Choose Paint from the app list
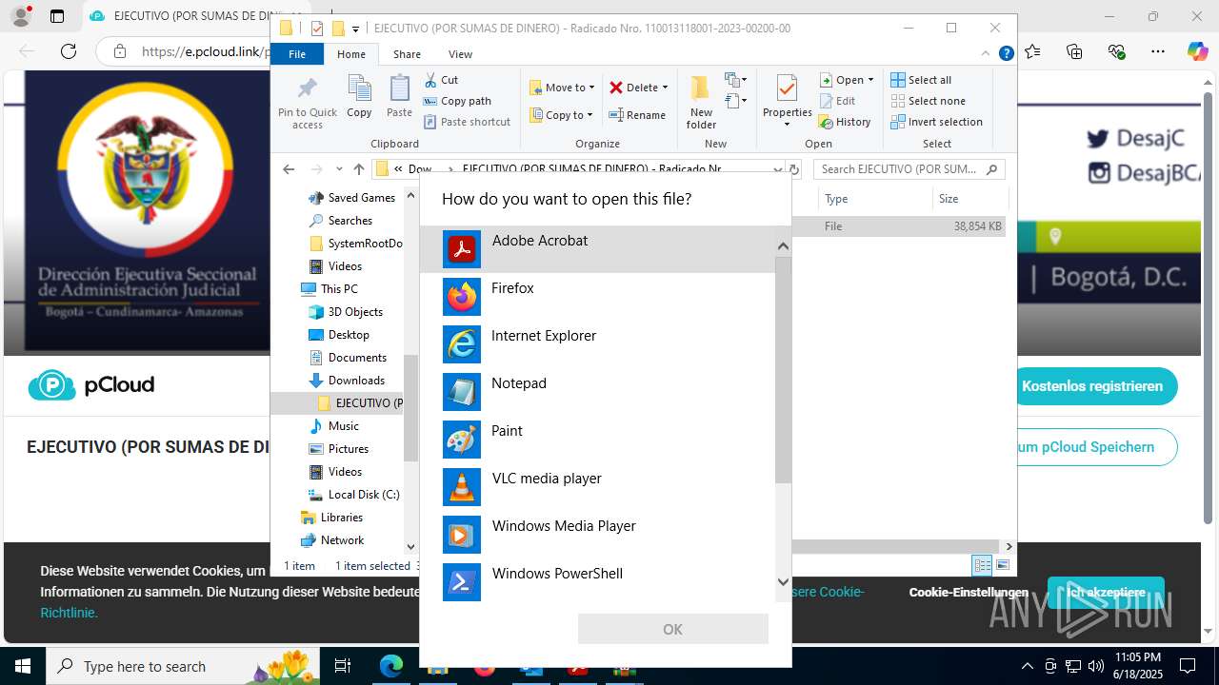This screenshot has height=685, width=1219. point(598,440)
